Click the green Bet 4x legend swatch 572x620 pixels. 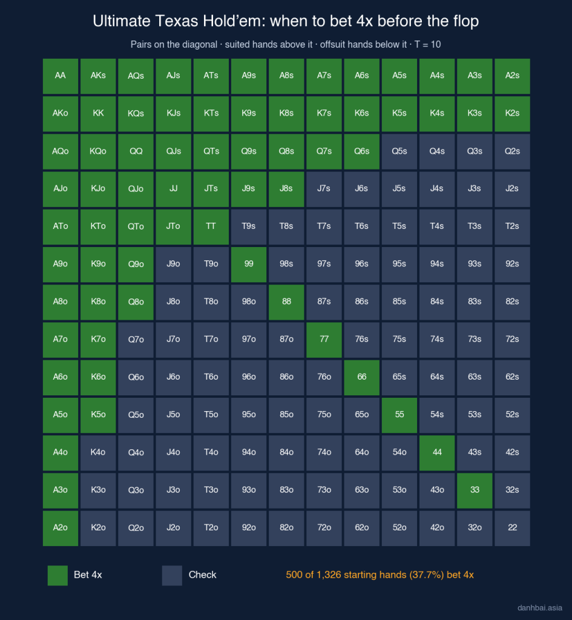(x=58, y=575)
